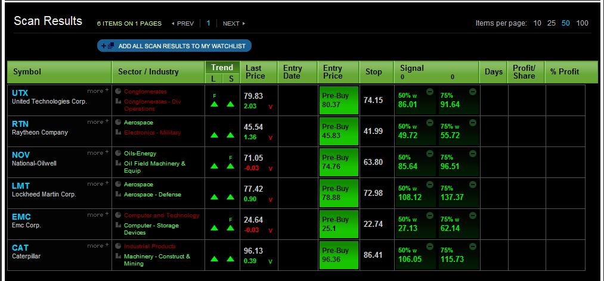Collapse the 50% signal 49.72 for RTN
Image resolution: width=604 pixels, height=281 pixels.
click(x=430, y=123)
